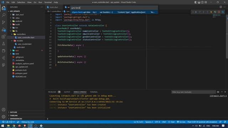The height and width of the screenshot is (128, 228).
Task: Open the Accounts icon in activity bar
Action: tap(4, 110)
